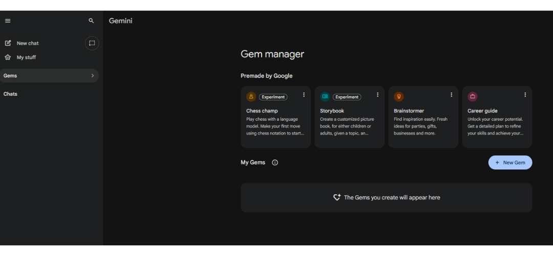Image resolution: width=553 pixels, height=256 pixels.
Task: Click the Experiment badge on Storybook
Action: tap(347, 97)
